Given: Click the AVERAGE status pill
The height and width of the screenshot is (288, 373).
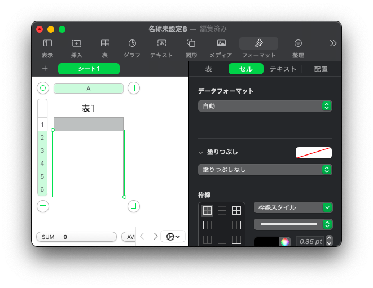Looking at the screenshot, I should 129,237.
